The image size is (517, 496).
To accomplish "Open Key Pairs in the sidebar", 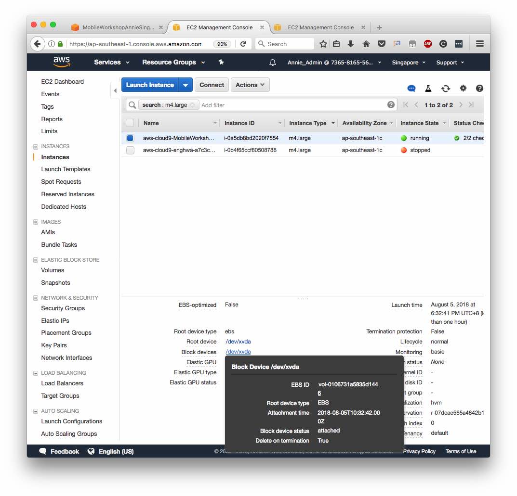I will 54,345.
